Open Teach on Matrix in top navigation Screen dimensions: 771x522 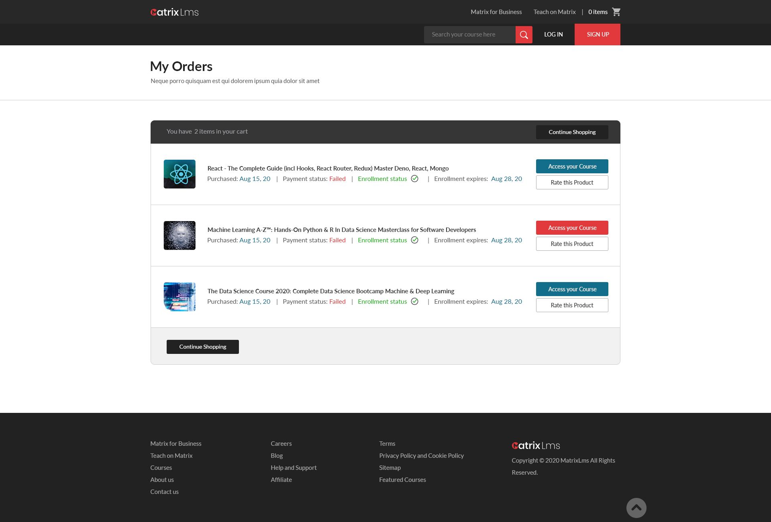[x=554, y=12]
